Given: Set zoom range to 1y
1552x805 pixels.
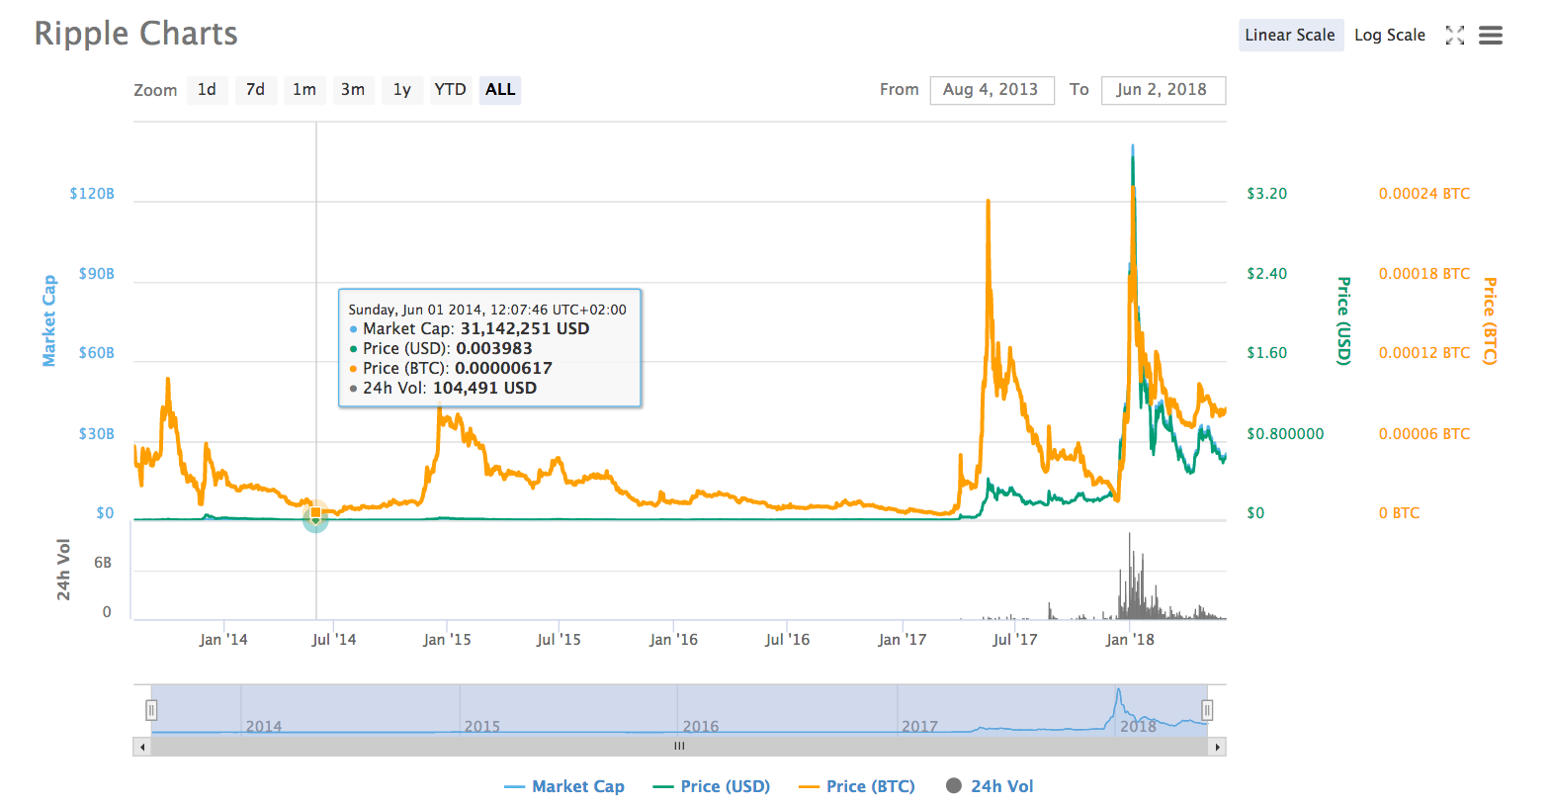Looking at the screenshot, I should coord(402,90).
